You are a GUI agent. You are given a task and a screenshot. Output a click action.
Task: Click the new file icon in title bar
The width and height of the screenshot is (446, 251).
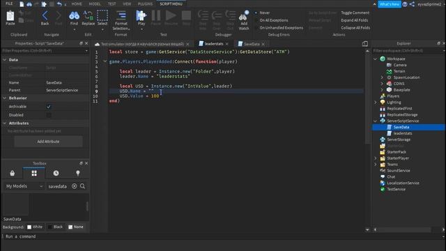[22, 4]
